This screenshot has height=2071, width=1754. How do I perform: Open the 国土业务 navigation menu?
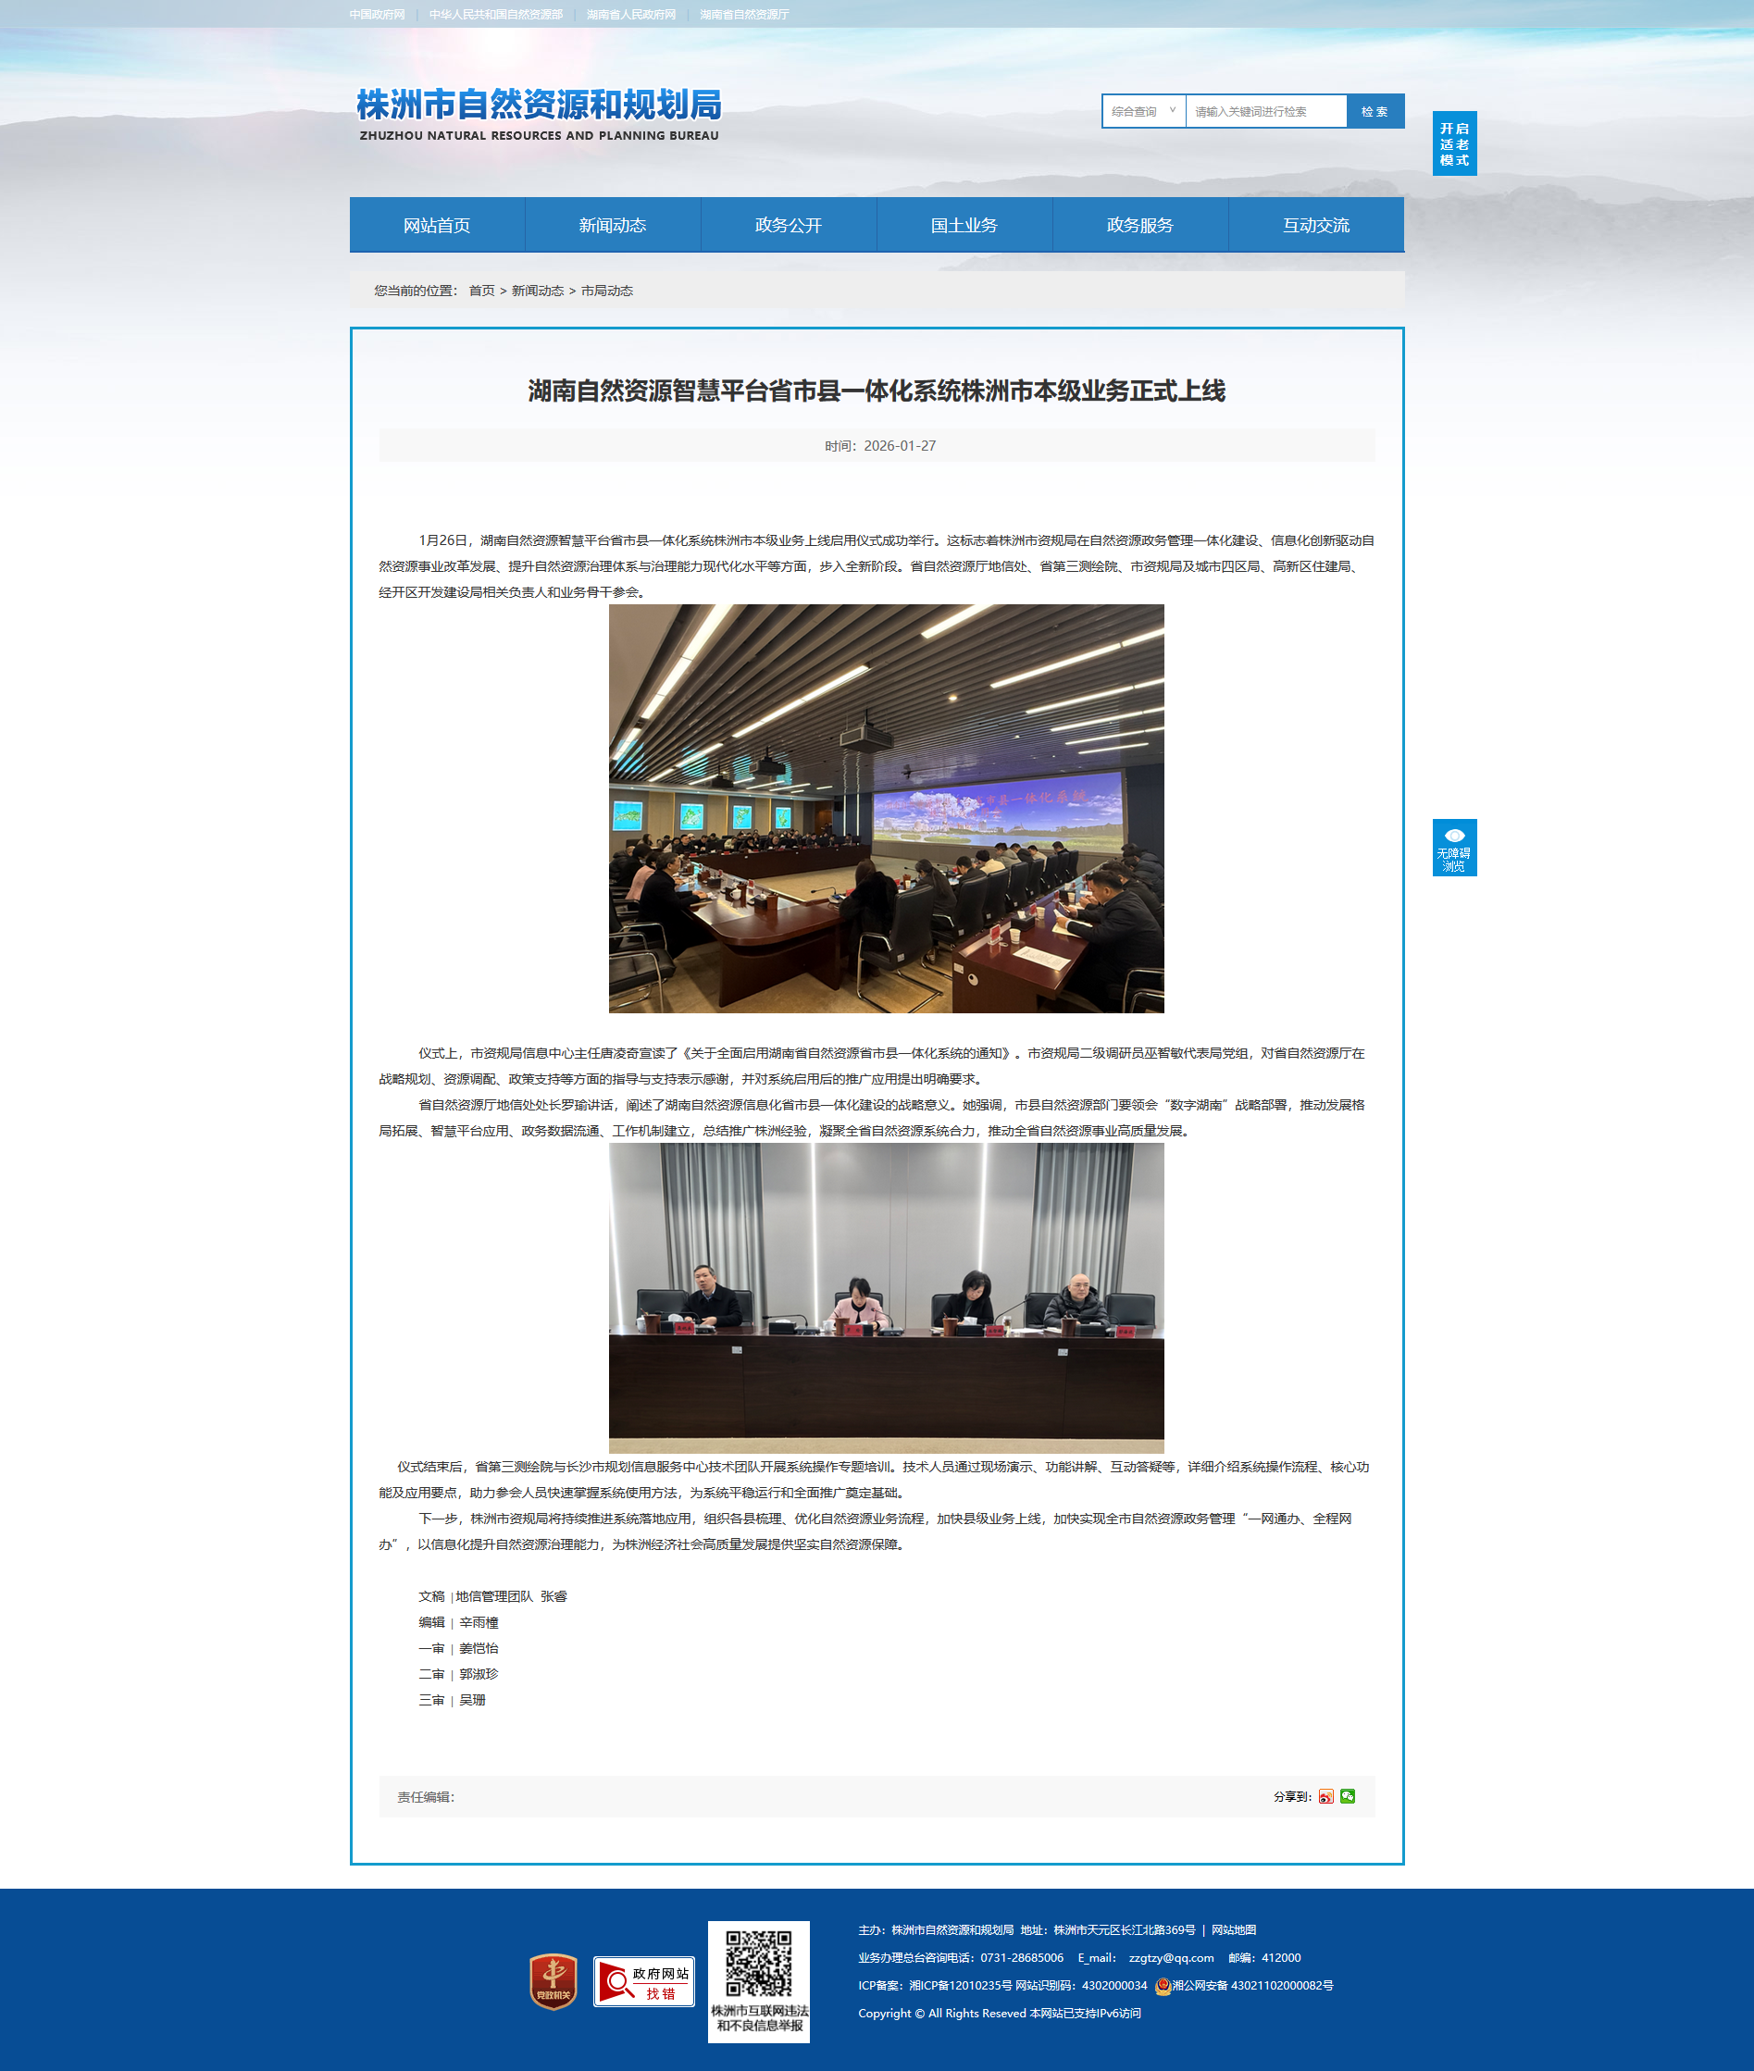click(964, 225)
